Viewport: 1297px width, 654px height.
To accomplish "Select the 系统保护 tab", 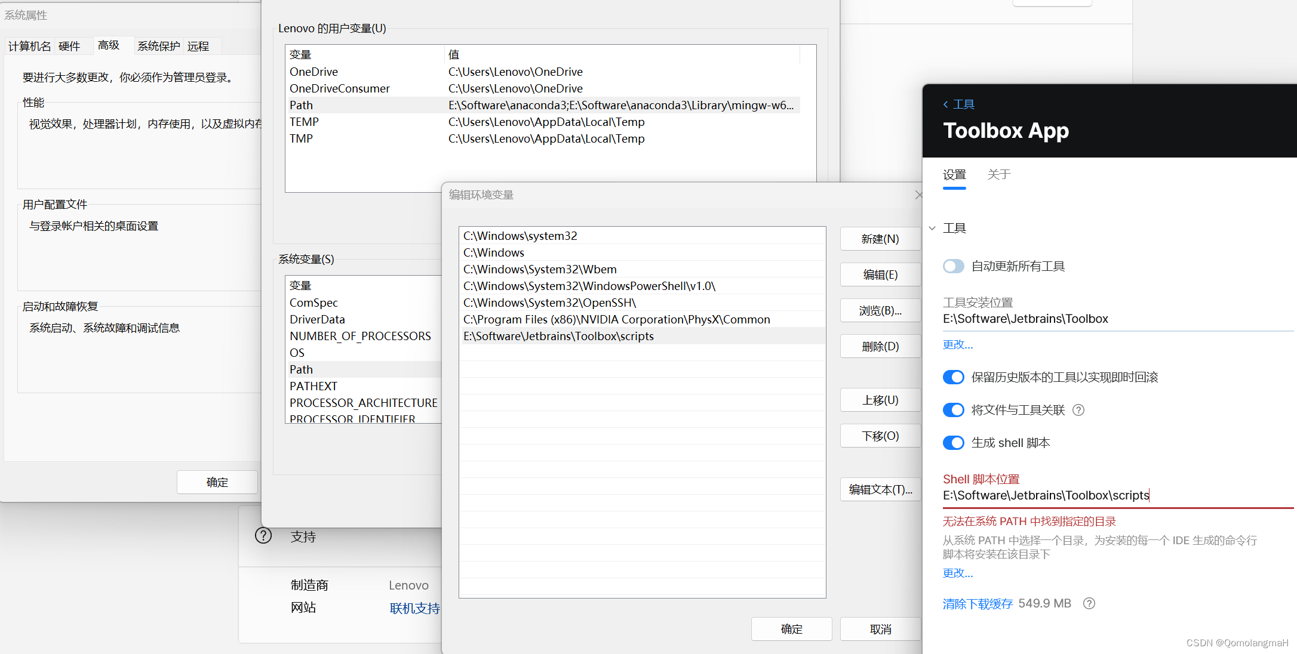I will [x=158, y=46].
